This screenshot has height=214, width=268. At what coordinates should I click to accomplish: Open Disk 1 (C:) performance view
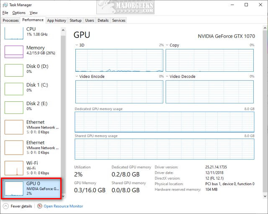click(14, 88)
